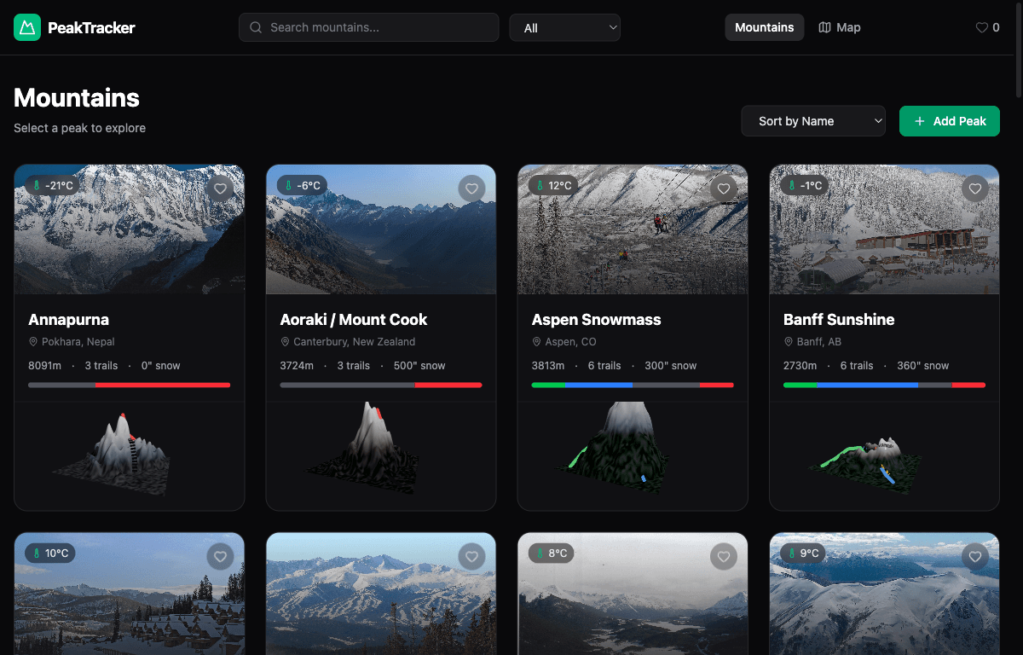
Task: Open the All category dropdown
Action: pyautogui.click(x=564, y=27)
